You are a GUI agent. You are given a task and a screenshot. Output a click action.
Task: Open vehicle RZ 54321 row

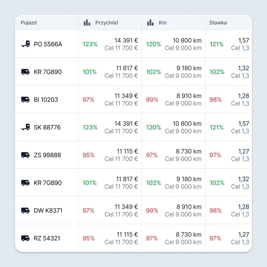tap(133, 238)
